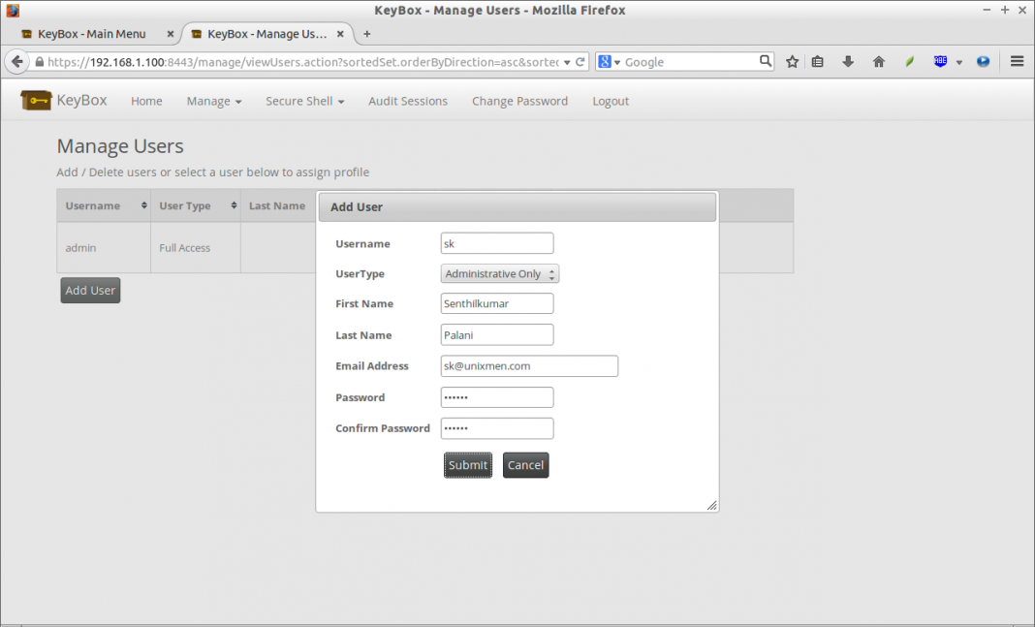Submit the Add User form
The image size is (1035, 627).
coord(468,465)
